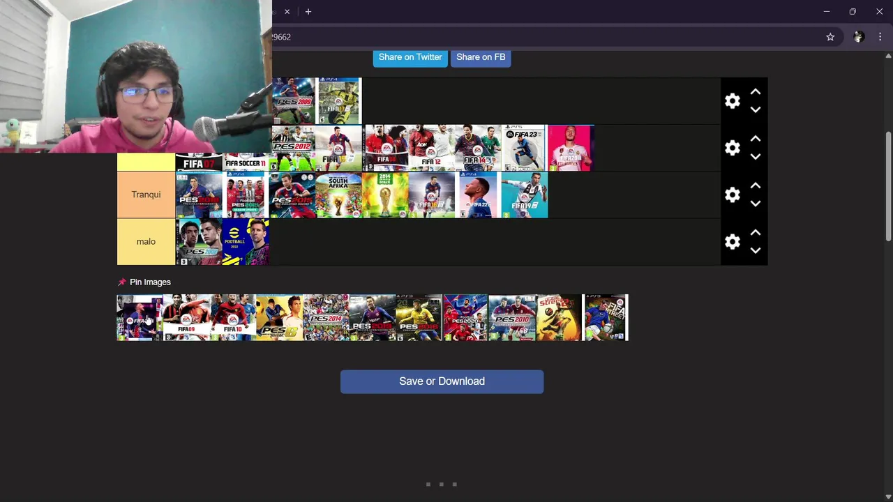Select the FIFA 17 cover

click(339, 101)
